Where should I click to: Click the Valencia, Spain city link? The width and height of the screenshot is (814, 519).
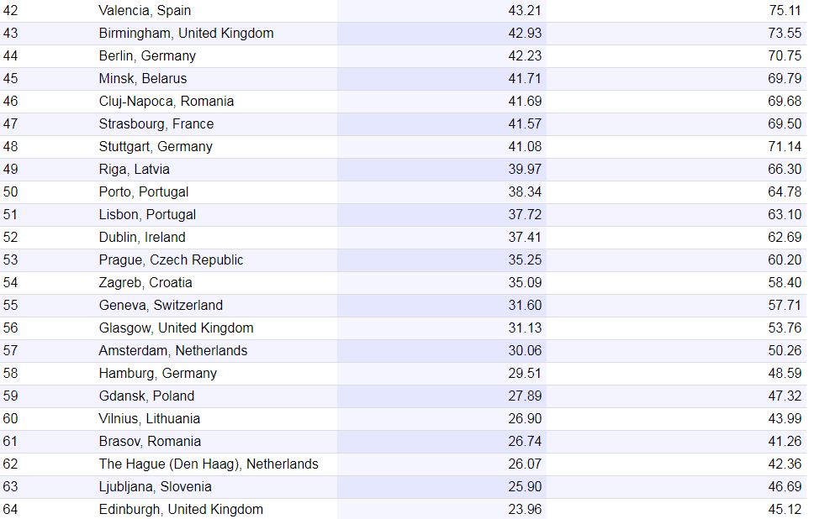[x=145, y=11]
